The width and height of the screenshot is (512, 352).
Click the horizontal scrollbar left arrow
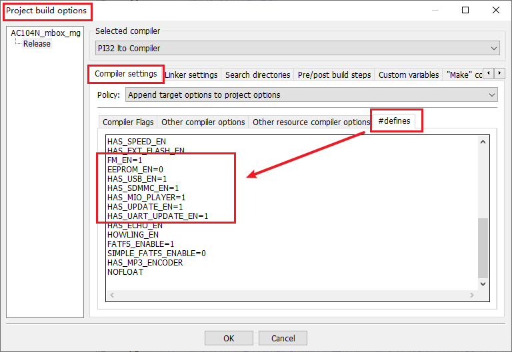pos(112,295)
